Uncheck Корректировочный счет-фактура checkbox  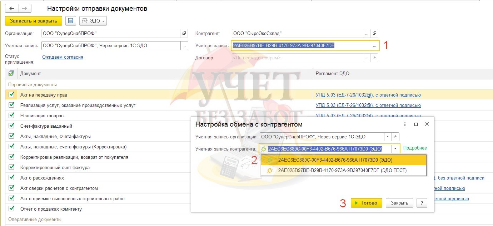(x=11, y=167)
